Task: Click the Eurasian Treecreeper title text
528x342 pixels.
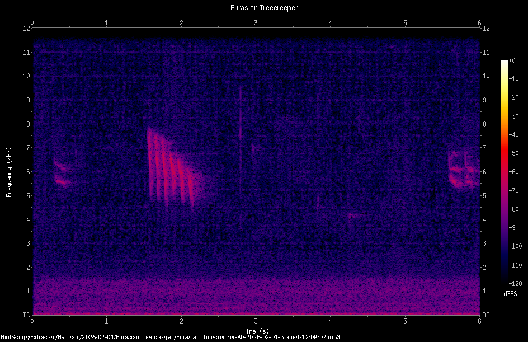Action: point(263,7)
